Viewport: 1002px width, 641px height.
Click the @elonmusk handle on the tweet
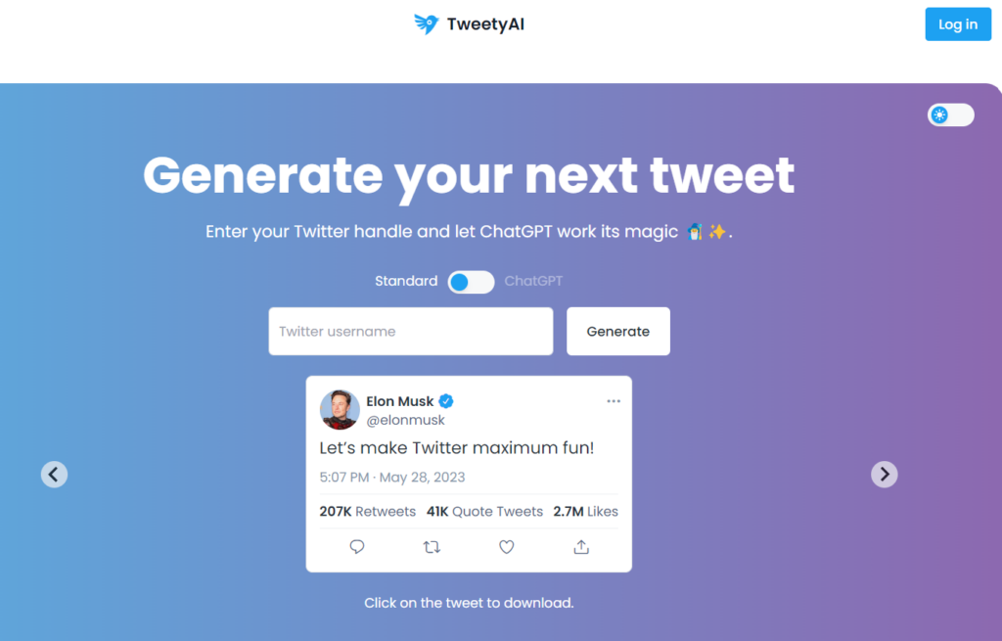coord(407,419)
